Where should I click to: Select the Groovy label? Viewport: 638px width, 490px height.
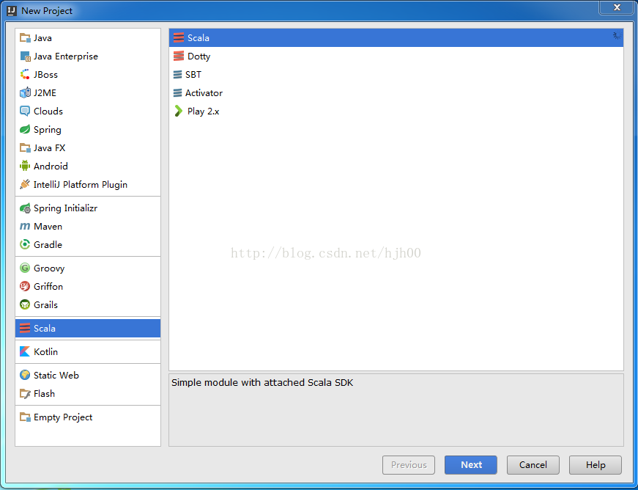49,268
